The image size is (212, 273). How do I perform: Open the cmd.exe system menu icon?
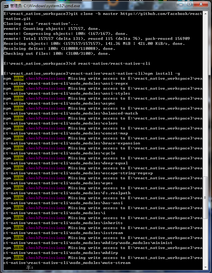tap(6, 6)
